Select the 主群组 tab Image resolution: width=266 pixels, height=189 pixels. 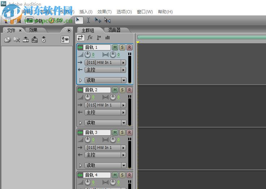tap(88, 30)
